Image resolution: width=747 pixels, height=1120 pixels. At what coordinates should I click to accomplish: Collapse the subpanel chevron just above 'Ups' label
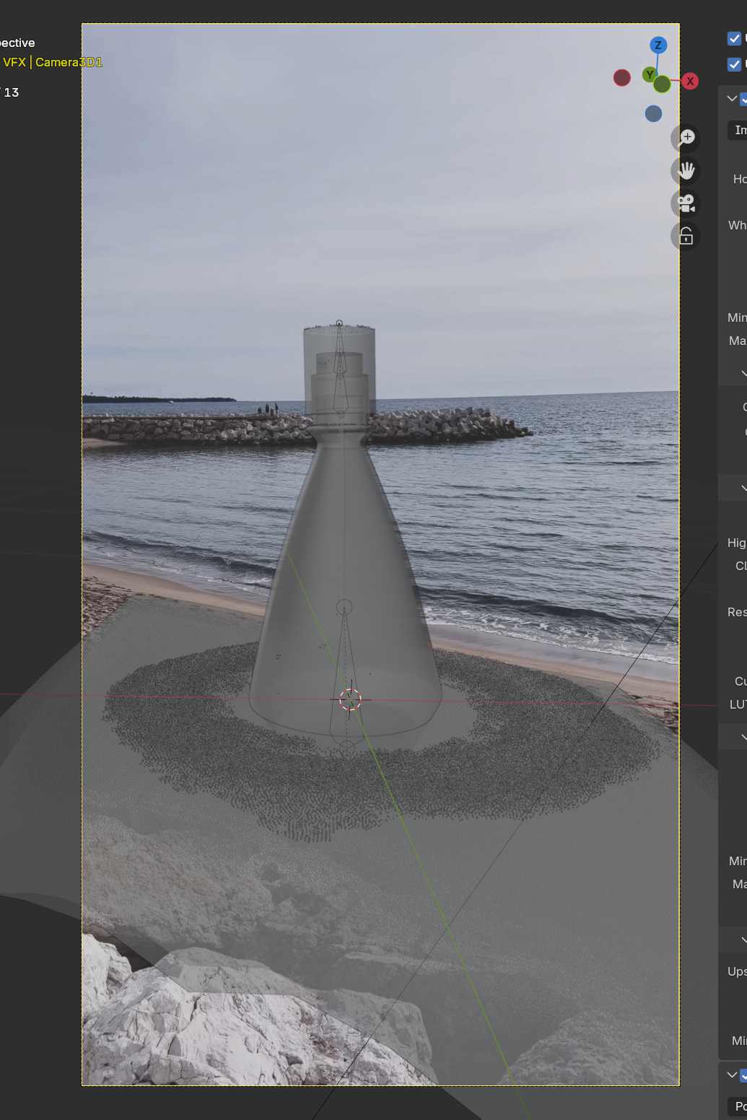(x=743, y=940)
